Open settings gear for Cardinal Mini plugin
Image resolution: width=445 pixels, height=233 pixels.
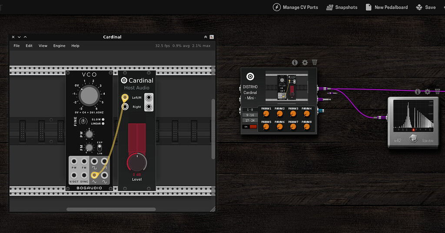(305, 63)
